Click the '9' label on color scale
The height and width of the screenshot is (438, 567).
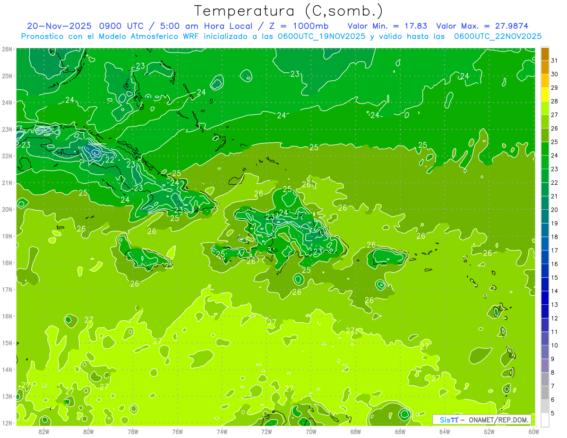tap(552, 359)
